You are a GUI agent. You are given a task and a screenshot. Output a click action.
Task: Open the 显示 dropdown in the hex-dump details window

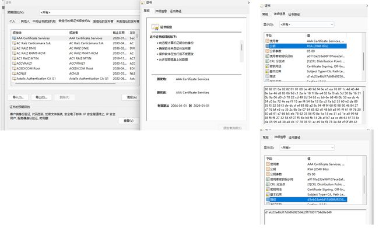[307, 24]
